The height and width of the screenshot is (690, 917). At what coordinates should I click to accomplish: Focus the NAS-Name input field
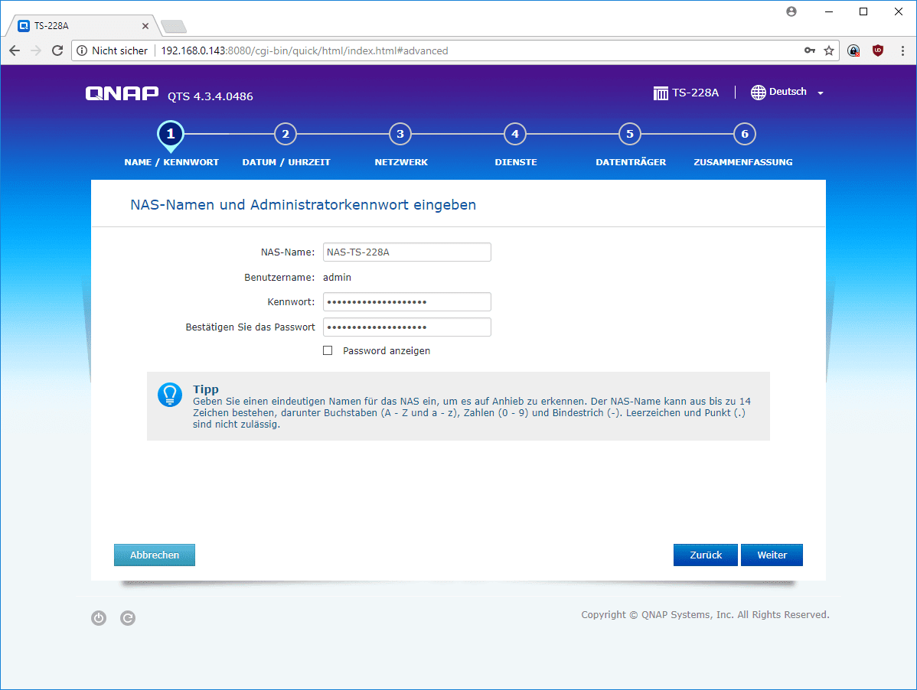(407, 252)
